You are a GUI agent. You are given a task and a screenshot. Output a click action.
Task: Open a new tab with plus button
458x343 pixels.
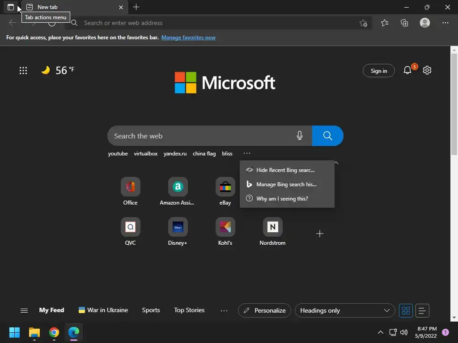coord(136,7)
